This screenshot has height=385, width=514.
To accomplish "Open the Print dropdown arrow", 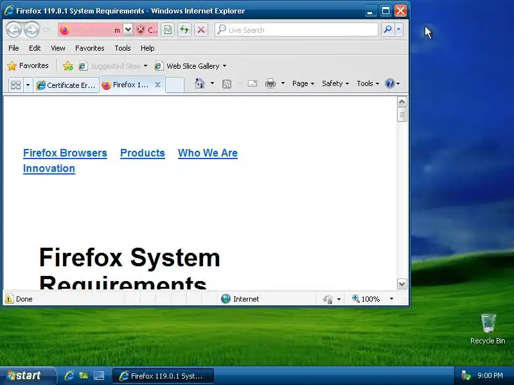I will point(283,83).
